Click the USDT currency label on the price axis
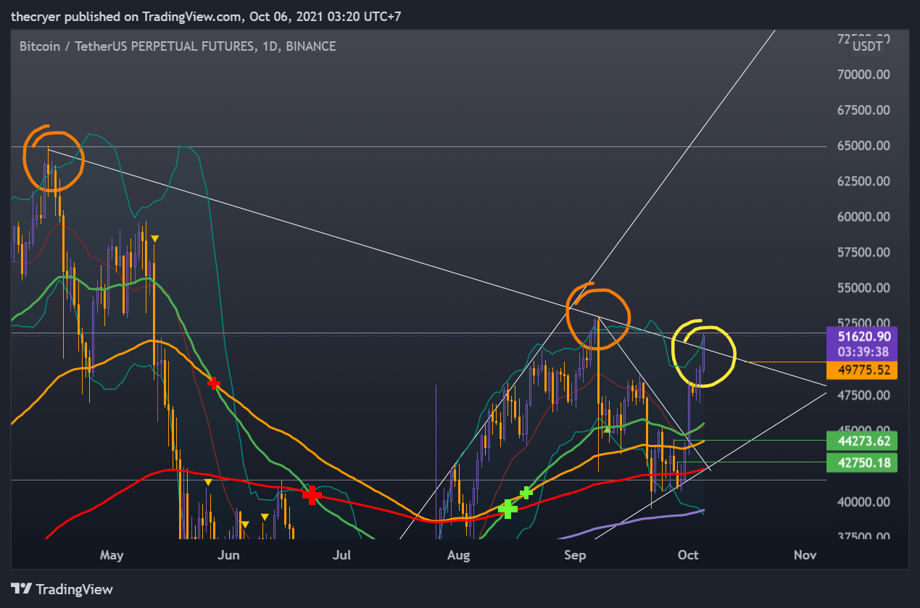Image resolution: width=920 pixels, height=608 pixels. point(868,46)
